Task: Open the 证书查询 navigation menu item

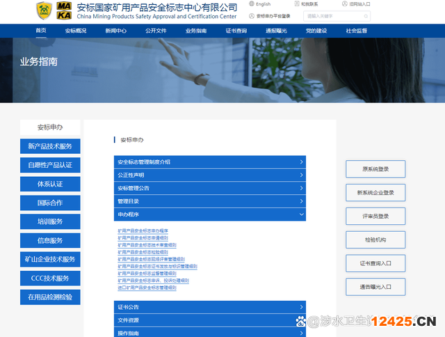Action: pyautogui.click(x=236, y=31)
